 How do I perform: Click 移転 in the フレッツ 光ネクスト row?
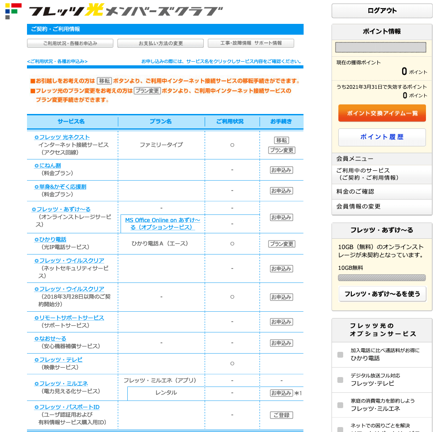click(282, 140)
